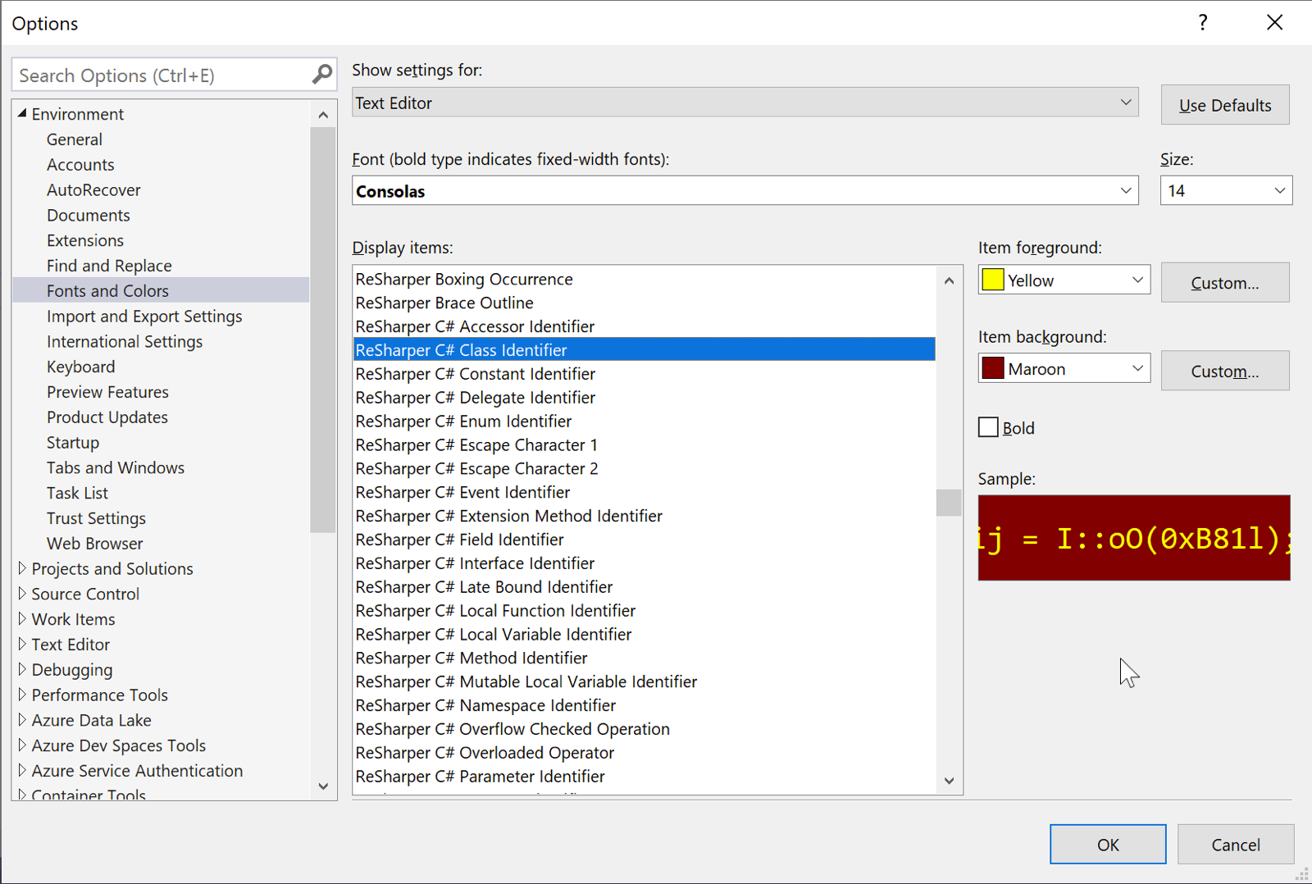Screen dimensions: 1312x884
Task: Select Accounts in the options tree
Action: tap(80, 165)
